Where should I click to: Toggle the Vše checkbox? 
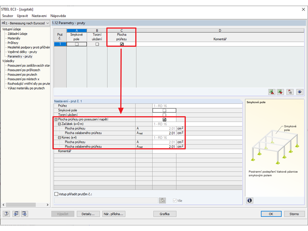click(x=175, y=201)
